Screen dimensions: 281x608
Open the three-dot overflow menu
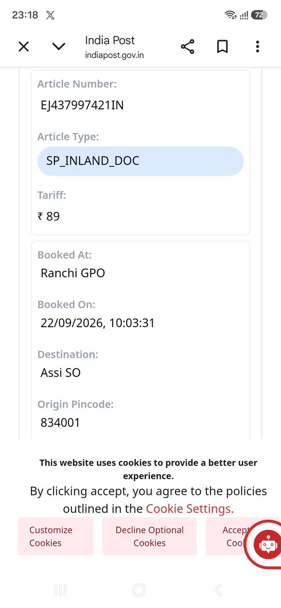[x=258, y=47]
